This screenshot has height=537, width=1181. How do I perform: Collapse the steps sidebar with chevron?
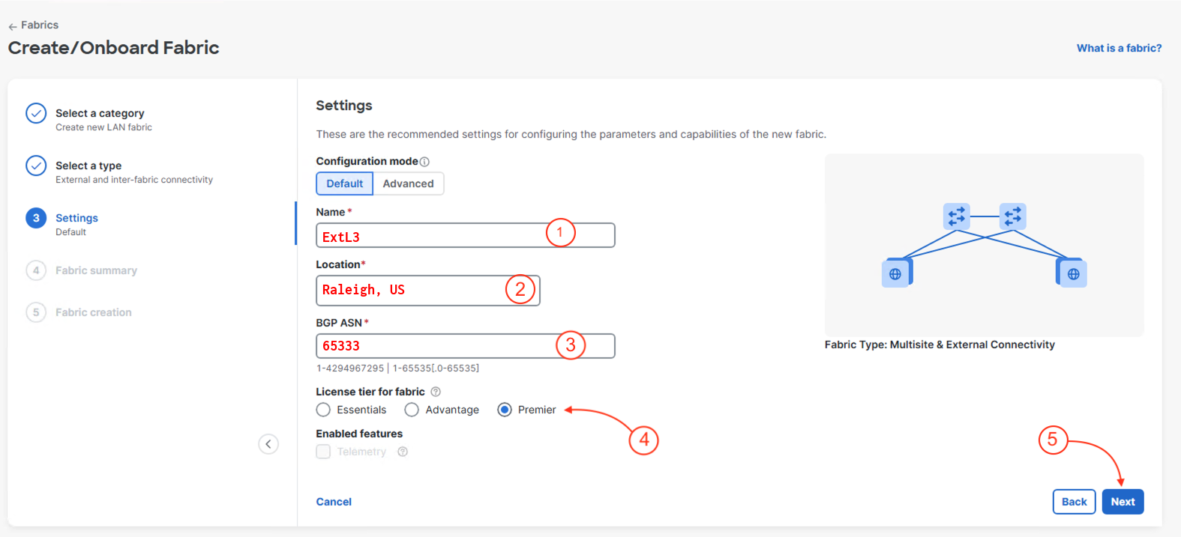268,444
